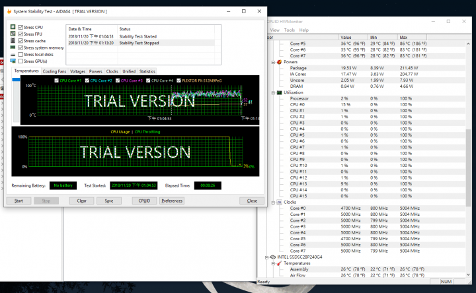
Task: Click the CPU chip icon beside Stress CPU
Action: [x=13, y=27]
